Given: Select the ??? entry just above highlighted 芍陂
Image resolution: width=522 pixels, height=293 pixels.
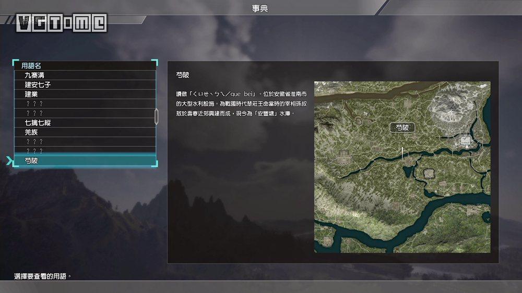Looking at the screenshot, I should click(85, 150).
